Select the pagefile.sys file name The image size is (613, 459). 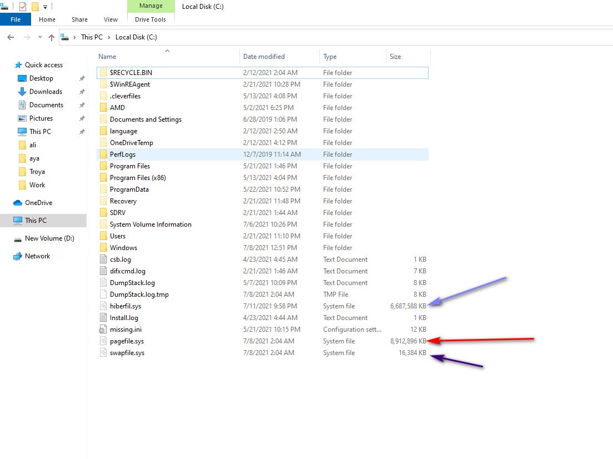click(x=127, y=341)
